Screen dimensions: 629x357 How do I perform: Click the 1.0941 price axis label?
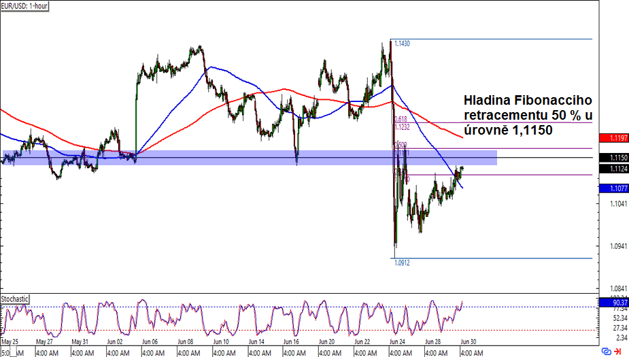(x=618, y=246)
